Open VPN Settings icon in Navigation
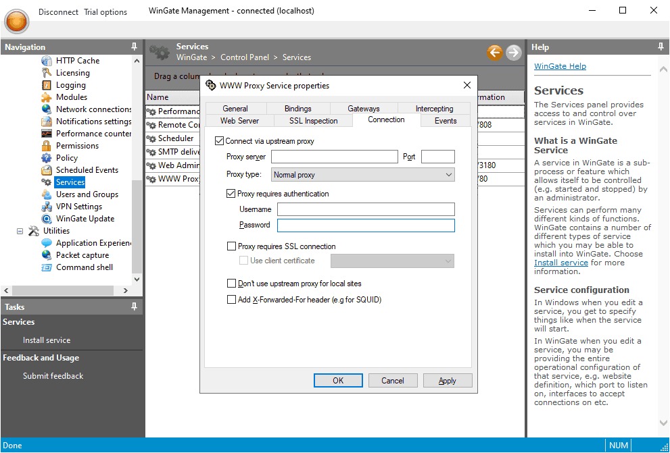 point(46,207)
